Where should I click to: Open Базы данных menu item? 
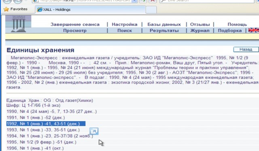(x=164, y=25)
